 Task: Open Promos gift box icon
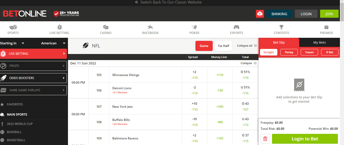coord(326,27)
